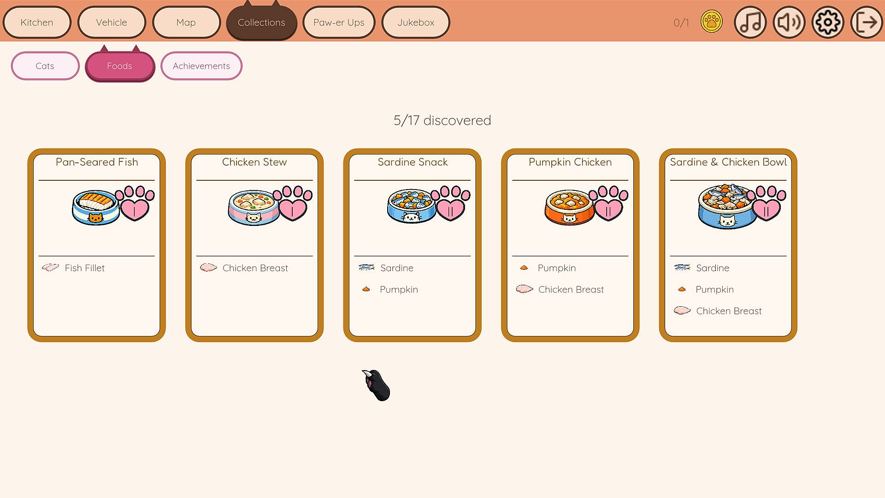Select the Sardine & Chicken Bowl card title
Viewport: 885px width, 498px height.
click(x=728, y=162)
